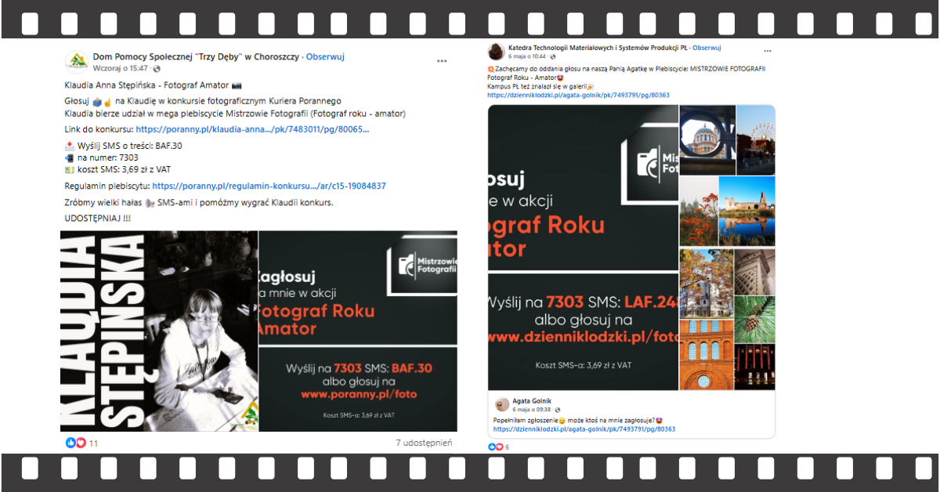940x492 pixels.
Task: Open the dzienniklodzki.pl link in the Katedra post text
Action: click(578, 95)
